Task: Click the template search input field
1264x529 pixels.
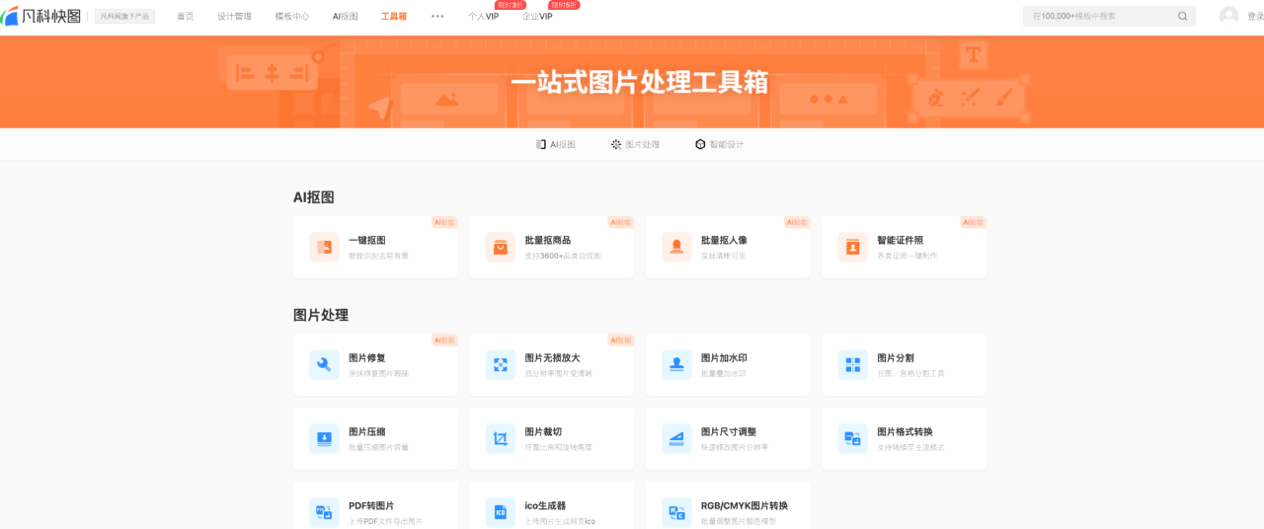Action: click(x=1109, y=16)
